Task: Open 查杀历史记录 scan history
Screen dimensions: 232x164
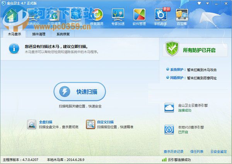Action: (x=174, y=151)
